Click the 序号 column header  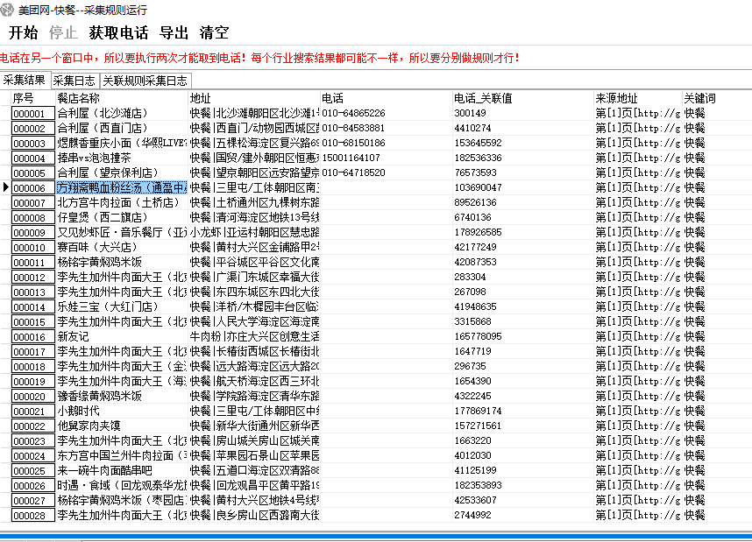pos(32,98)
